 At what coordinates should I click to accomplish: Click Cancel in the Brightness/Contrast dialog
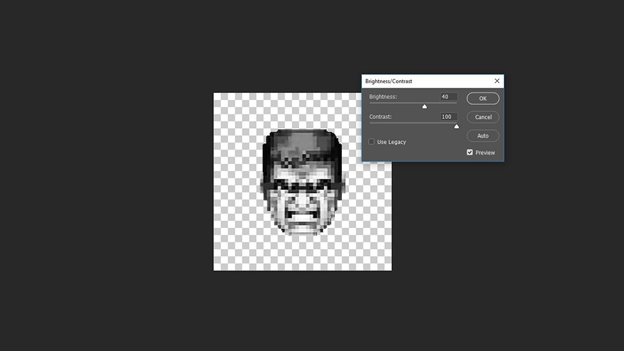point(483,117)
